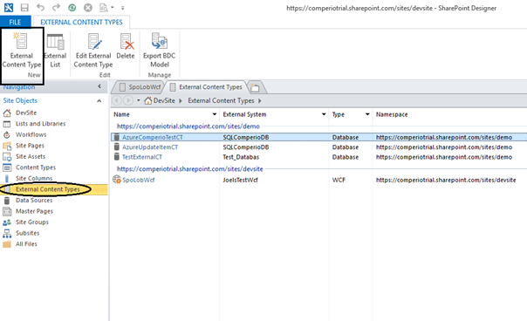Open TestExternalCT content type

point(142,157)
